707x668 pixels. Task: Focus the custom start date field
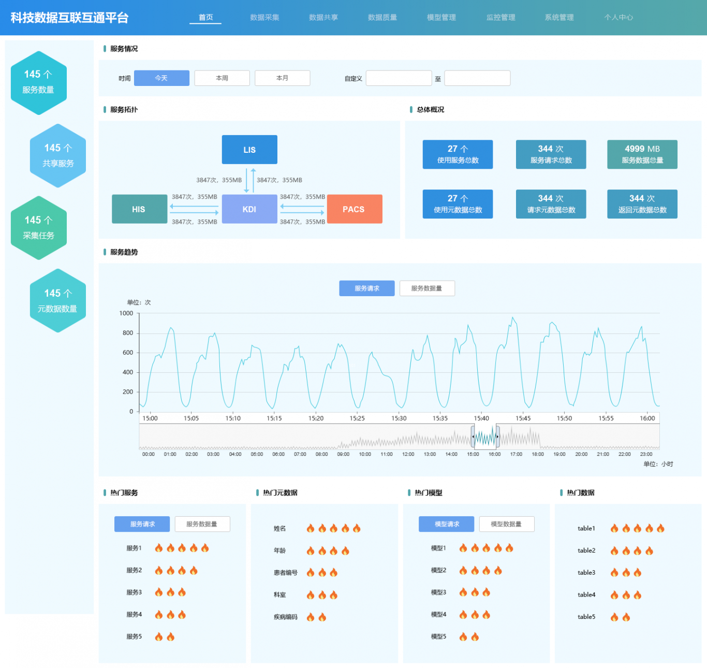pyautogui.click(x=399, y=78)
